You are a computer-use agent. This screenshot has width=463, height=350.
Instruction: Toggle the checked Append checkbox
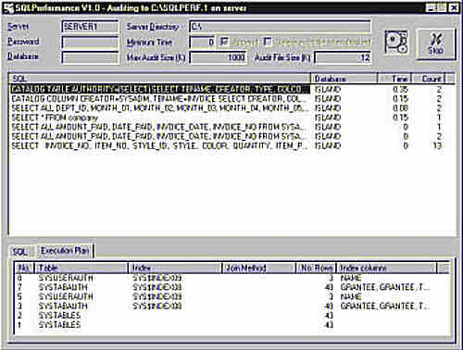224,42
